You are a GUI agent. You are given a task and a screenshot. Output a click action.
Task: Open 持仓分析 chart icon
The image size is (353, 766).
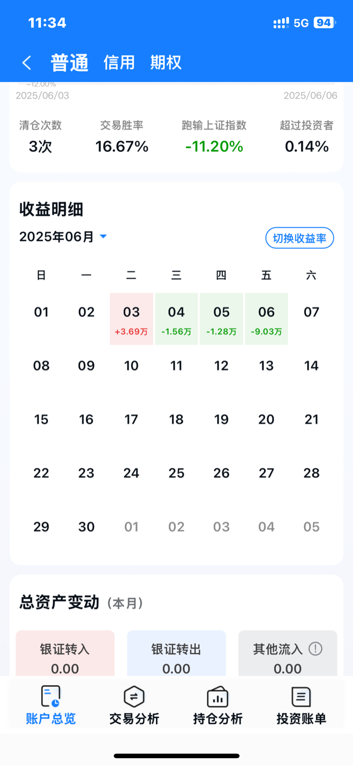click(218, 696)
